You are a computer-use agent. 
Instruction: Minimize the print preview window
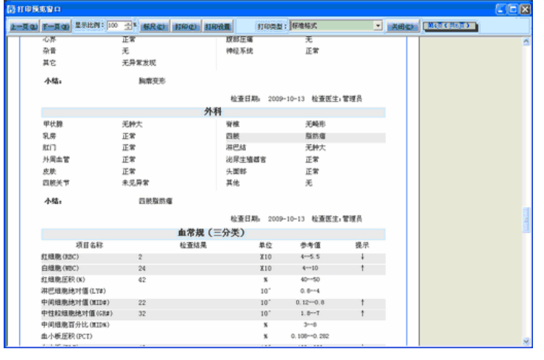[500, 10]
